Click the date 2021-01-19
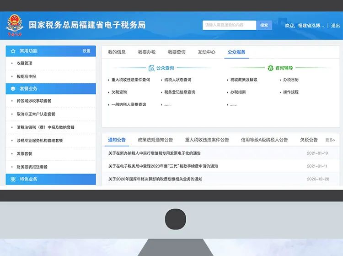This screenshot has width=343, height=256. 317,153
